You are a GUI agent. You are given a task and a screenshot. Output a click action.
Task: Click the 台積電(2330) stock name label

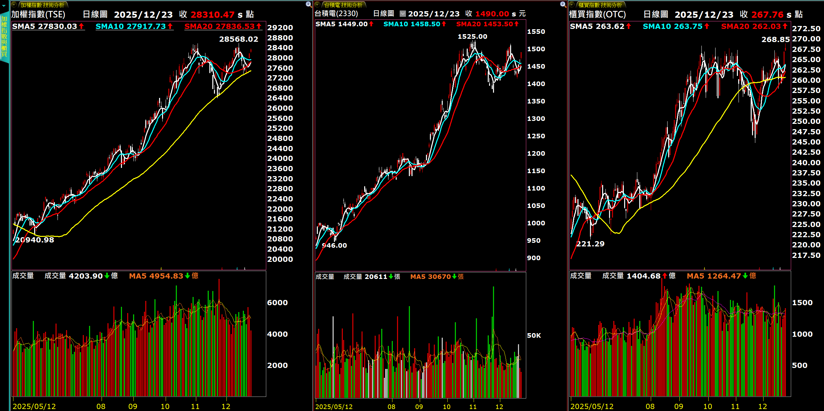pos(336,14)
